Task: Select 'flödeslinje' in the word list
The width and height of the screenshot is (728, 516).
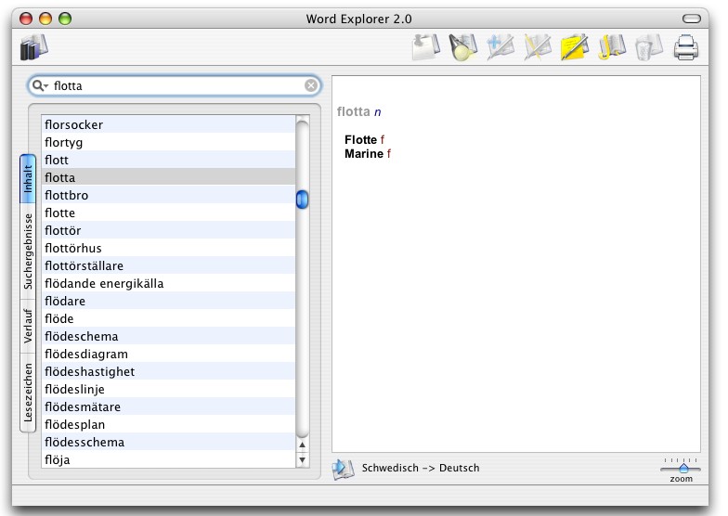Action: pos(168,389)
